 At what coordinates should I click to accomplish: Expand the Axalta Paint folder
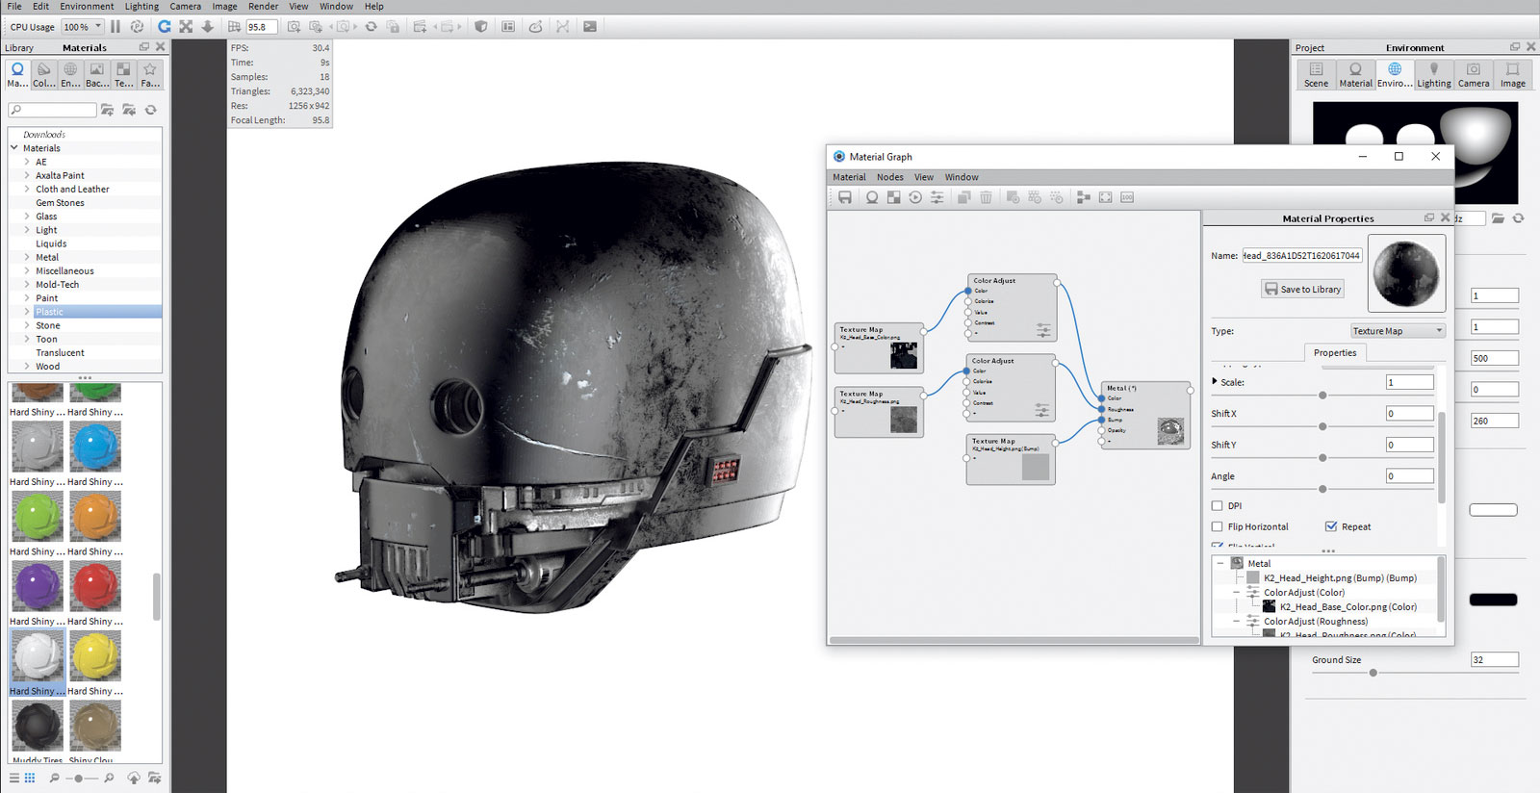pyautogui.click(x=27, y=175)
